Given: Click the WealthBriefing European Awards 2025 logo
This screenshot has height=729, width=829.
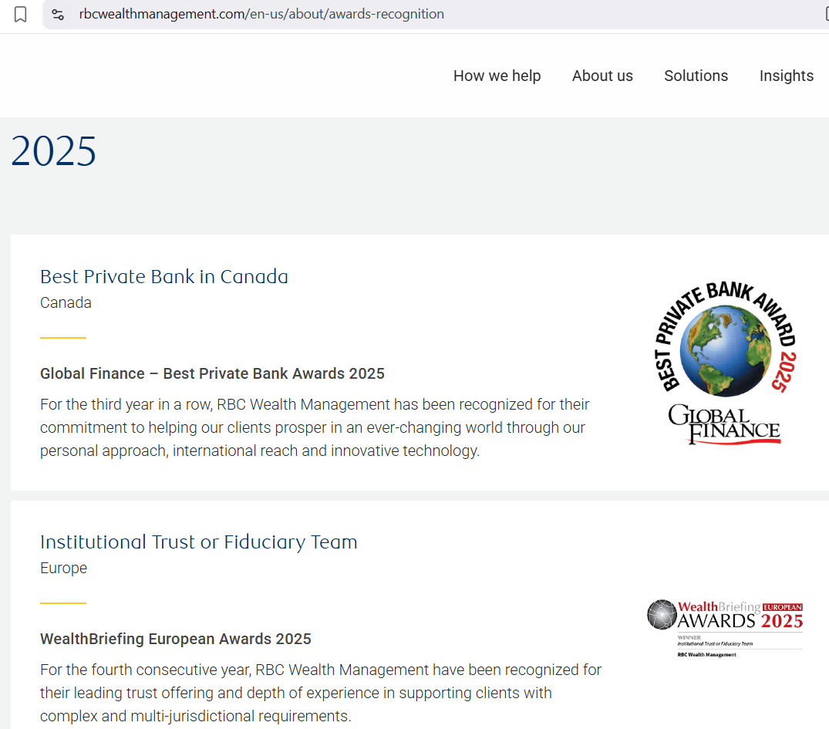Looking at the screenshot, I should (725, 629).
